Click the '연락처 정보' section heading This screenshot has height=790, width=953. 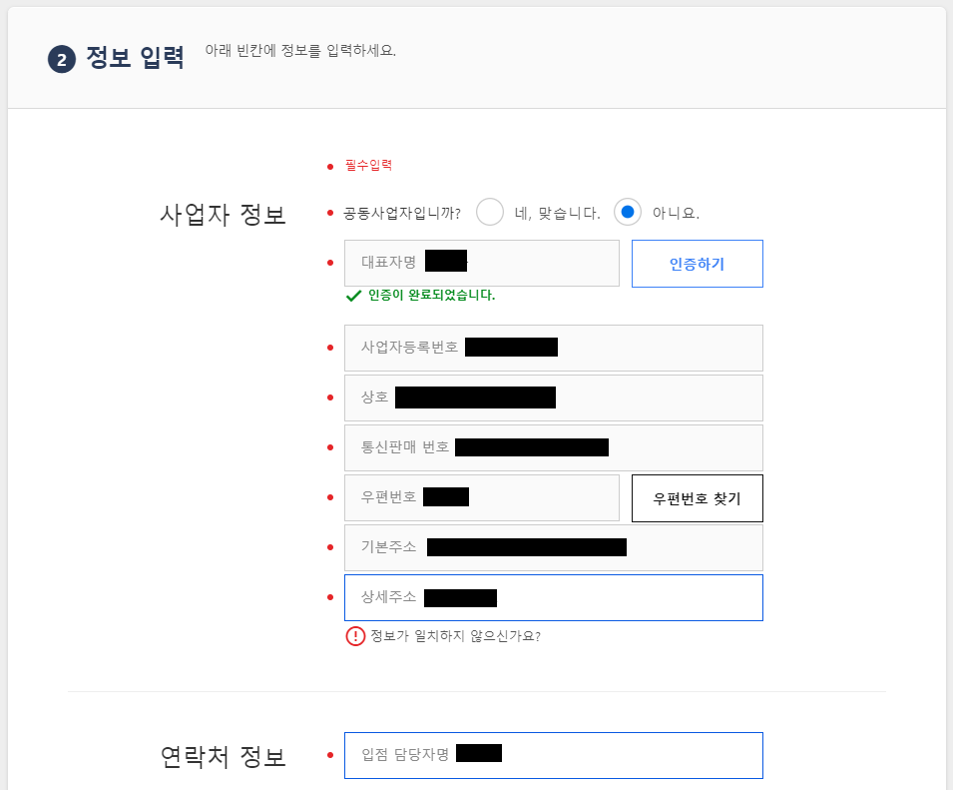[x=223, y=757]
